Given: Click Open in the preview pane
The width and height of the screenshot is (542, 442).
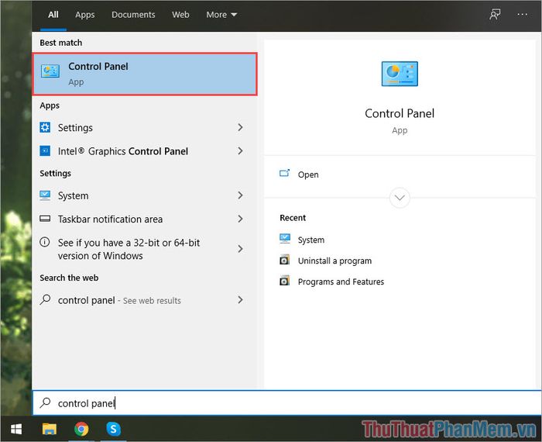Looking at the screenshot, I should click(308, 174).
